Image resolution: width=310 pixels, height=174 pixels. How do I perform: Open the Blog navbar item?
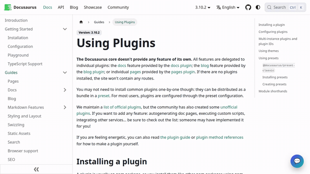74,7
